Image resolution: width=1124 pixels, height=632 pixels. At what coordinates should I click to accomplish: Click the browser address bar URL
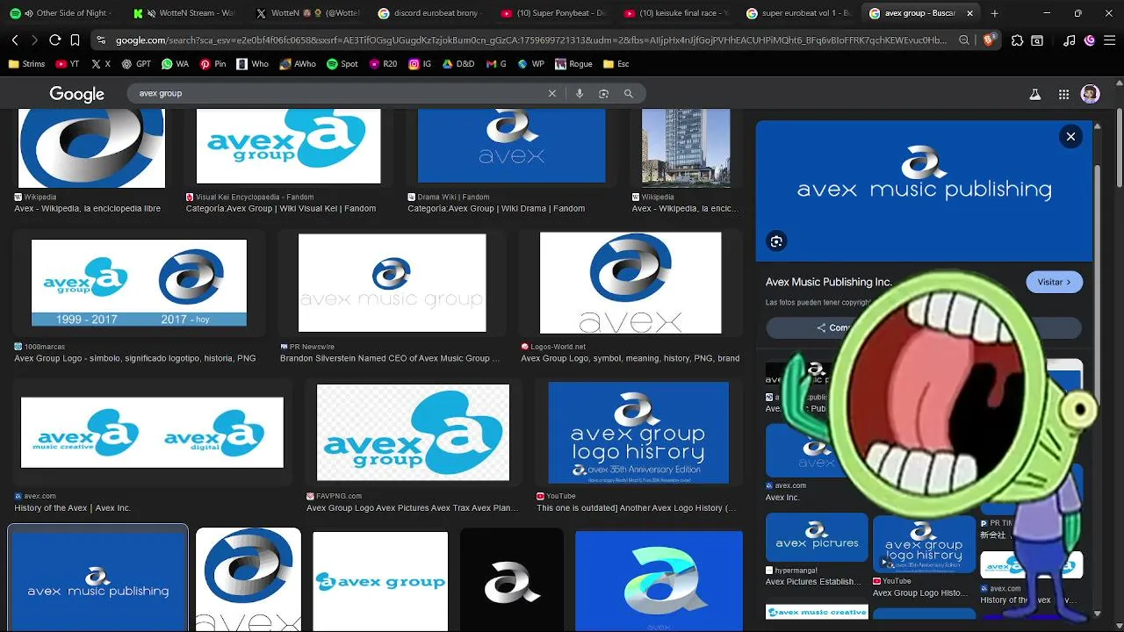point(531,40)
